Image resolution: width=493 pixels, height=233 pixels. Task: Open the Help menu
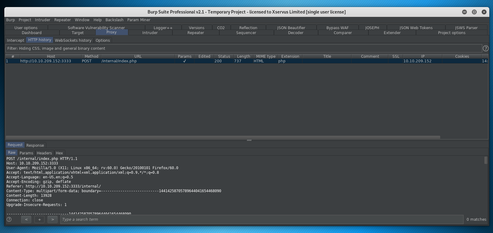point(98,20)
